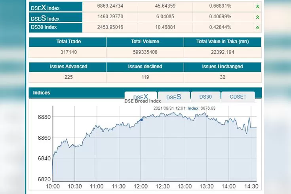
Task: Click x-axis label 10:30
Action: pyautogui.click(x=74, y=186)
